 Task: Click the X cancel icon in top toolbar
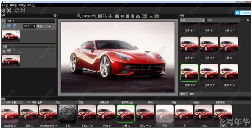9,10
